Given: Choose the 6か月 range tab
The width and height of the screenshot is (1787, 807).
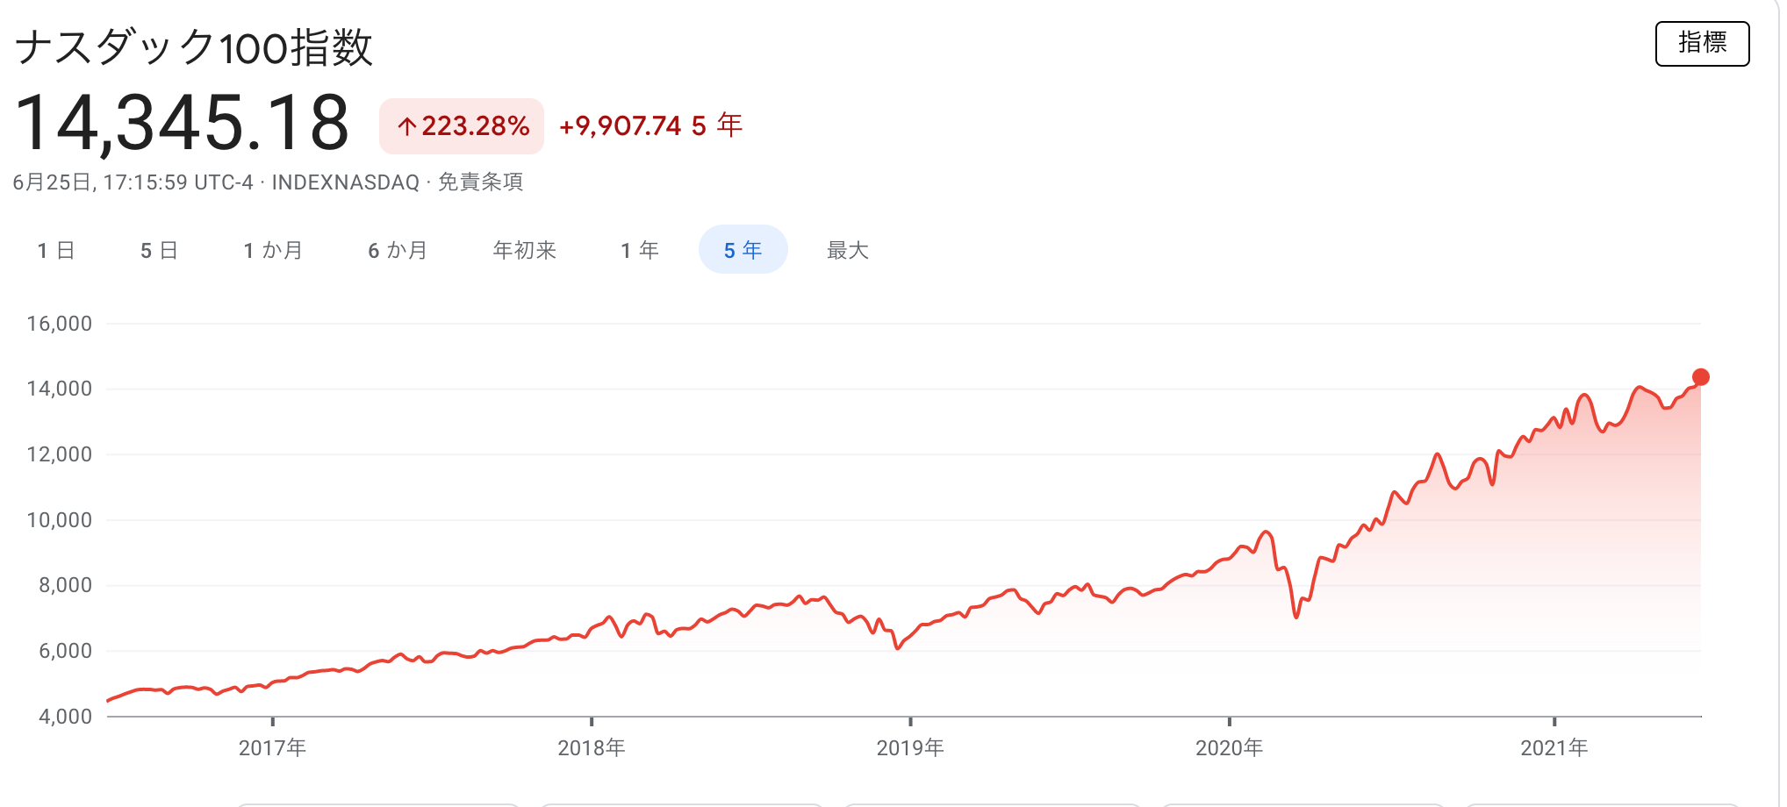Looking at the screenshot, I should tap(398, 251).
